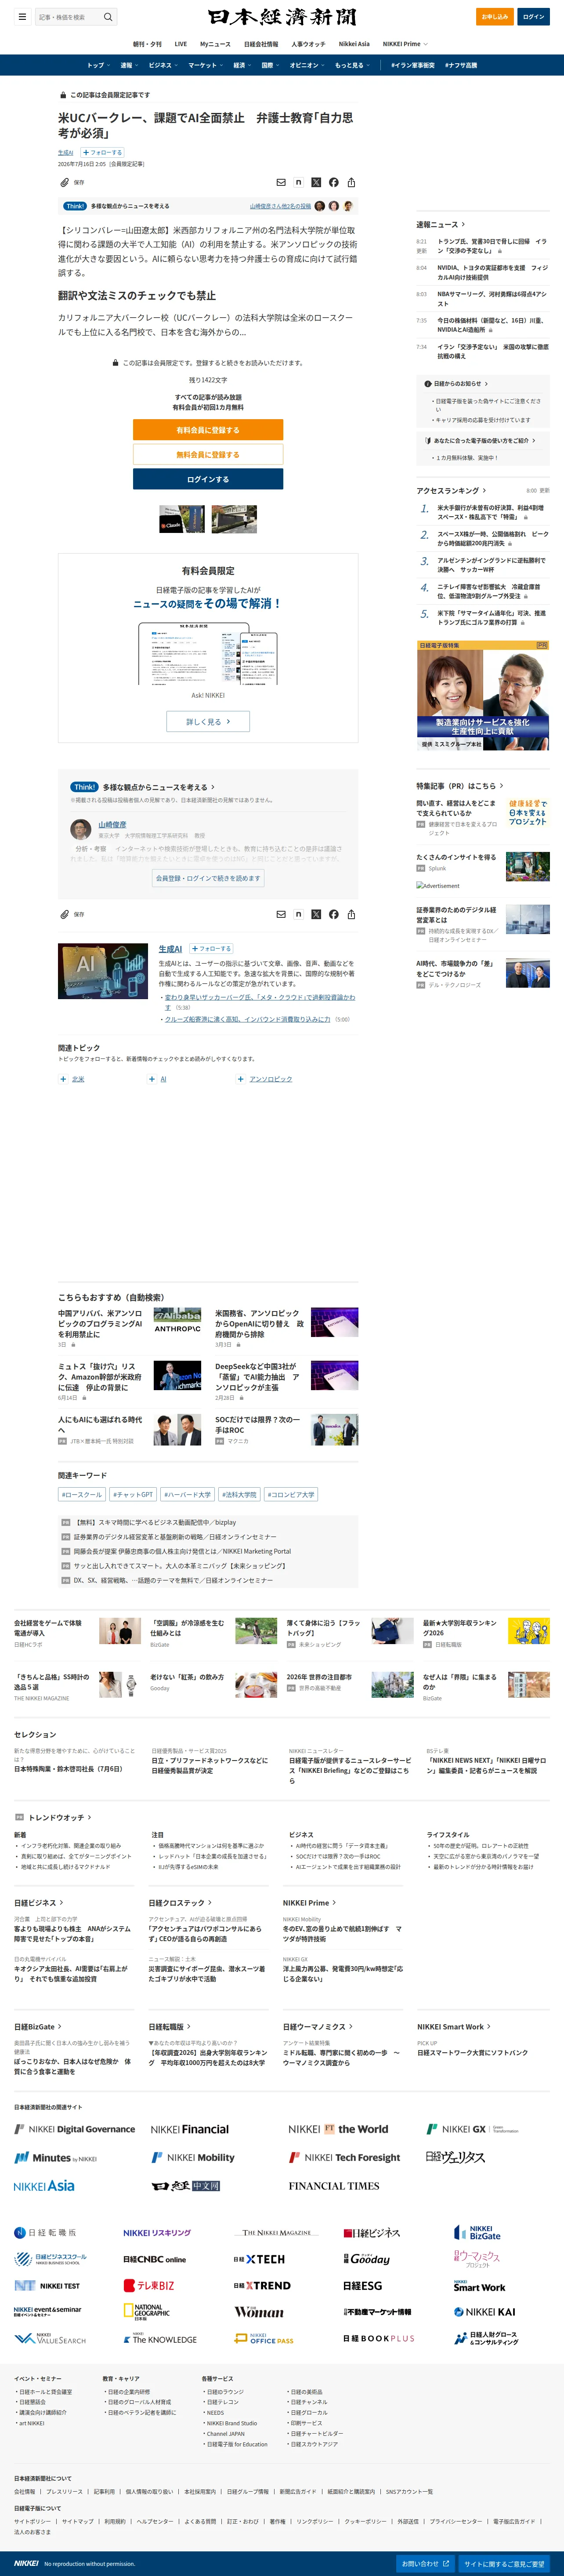The width and height of the screenshot is (564, 2576).
Task: Click the email icon above the 生成AI topic card
Action: tap(281, 914)
